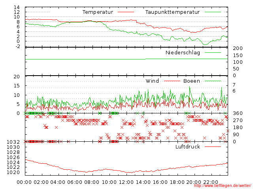Click the 50 precipitation axis value
Image resolution: width=253 pixels, height=189 pixels.
(x=236, y=69)
